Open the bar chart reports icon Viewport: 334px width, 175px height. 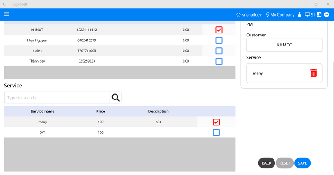[x=319, y=15]
